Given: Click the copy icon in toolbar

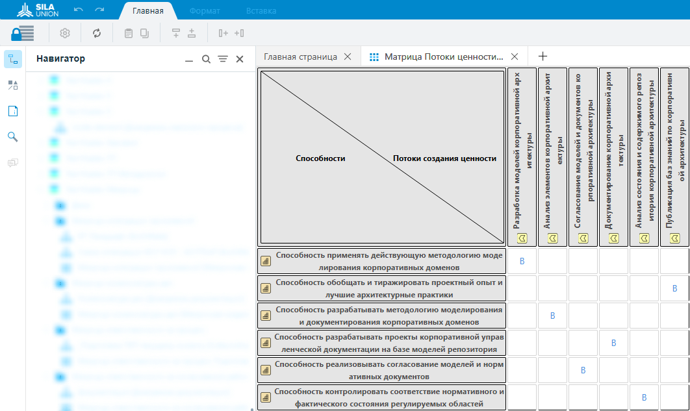Looking at the screenshot, I should pyautogui.click(x=144, y=33).
